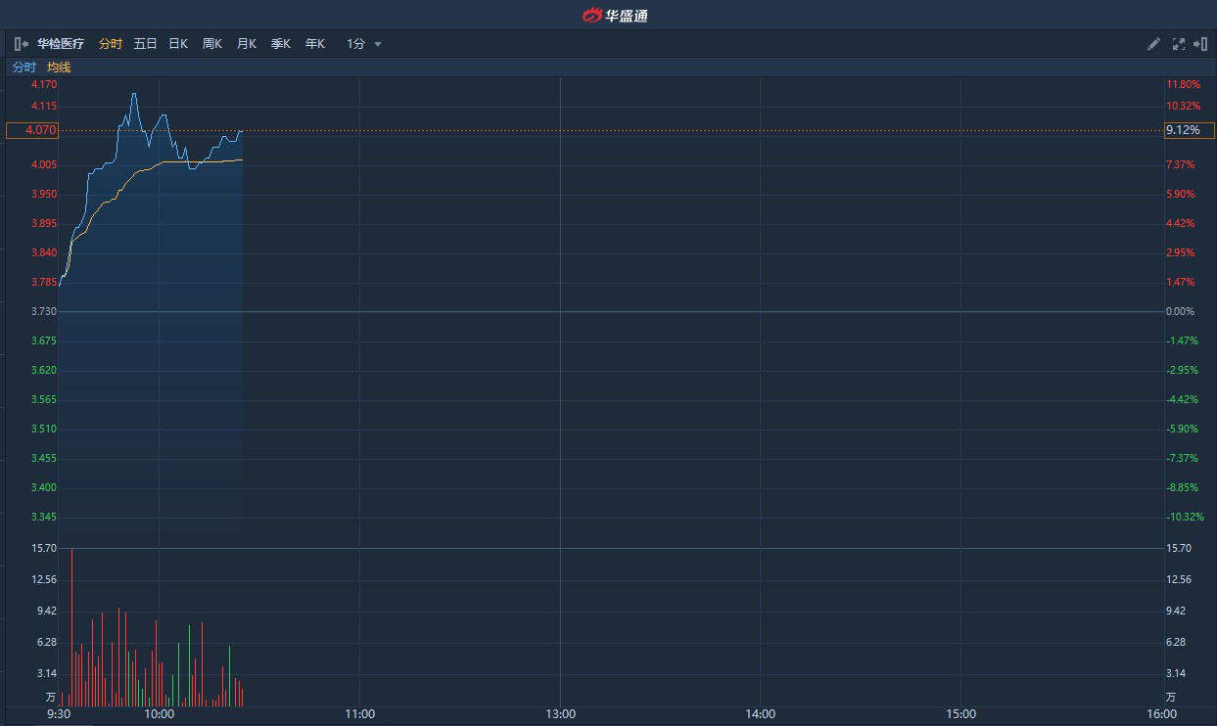The image size is (1217, 726).
Task: Select the pencil drawing tool icon
Action: [1152, 43]
